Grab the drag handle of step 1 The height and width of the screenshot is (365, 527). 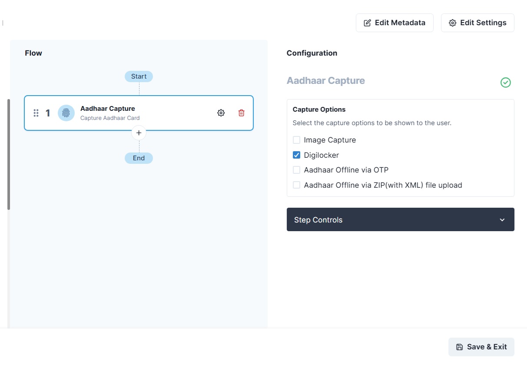[36, 113]
